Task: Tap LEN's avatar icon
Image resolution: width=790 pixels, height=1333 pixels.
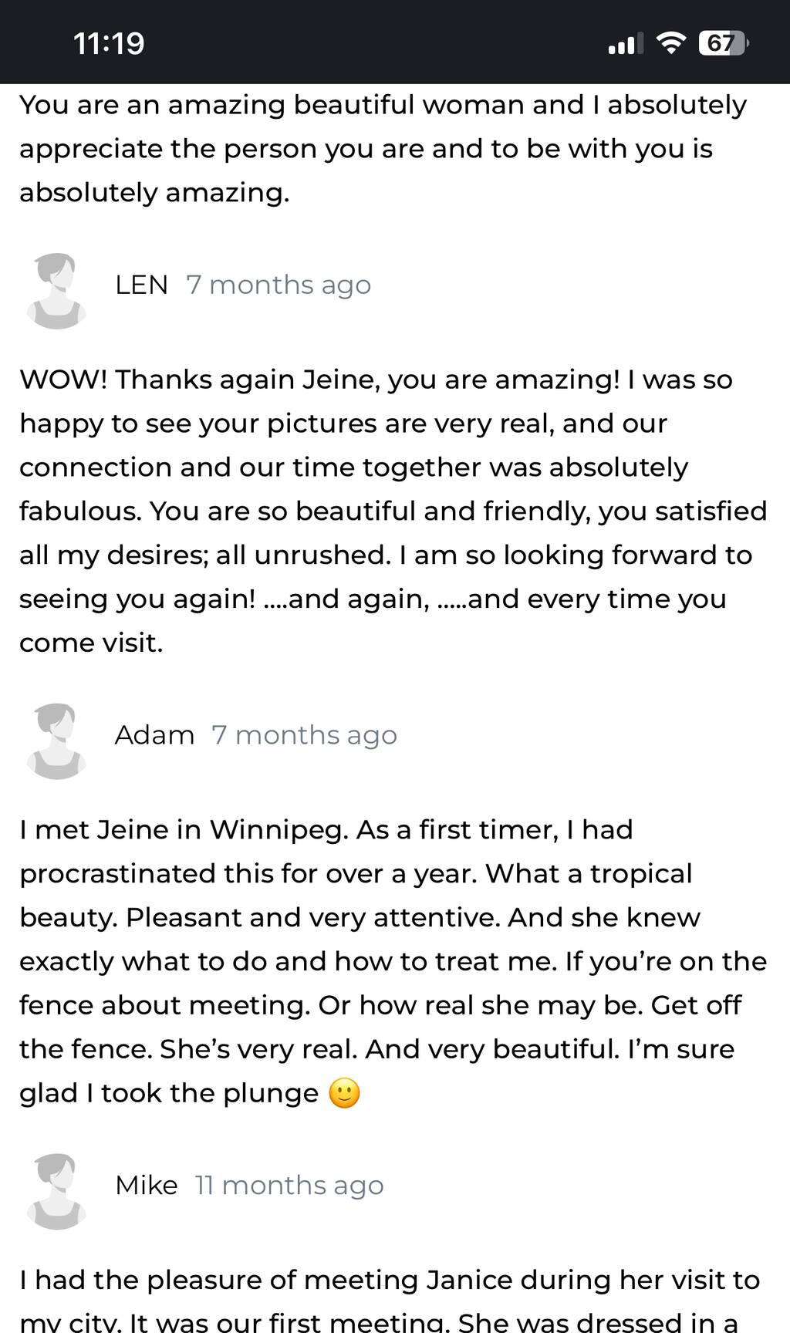Action: pyautogui.click(x=56, y=291)
